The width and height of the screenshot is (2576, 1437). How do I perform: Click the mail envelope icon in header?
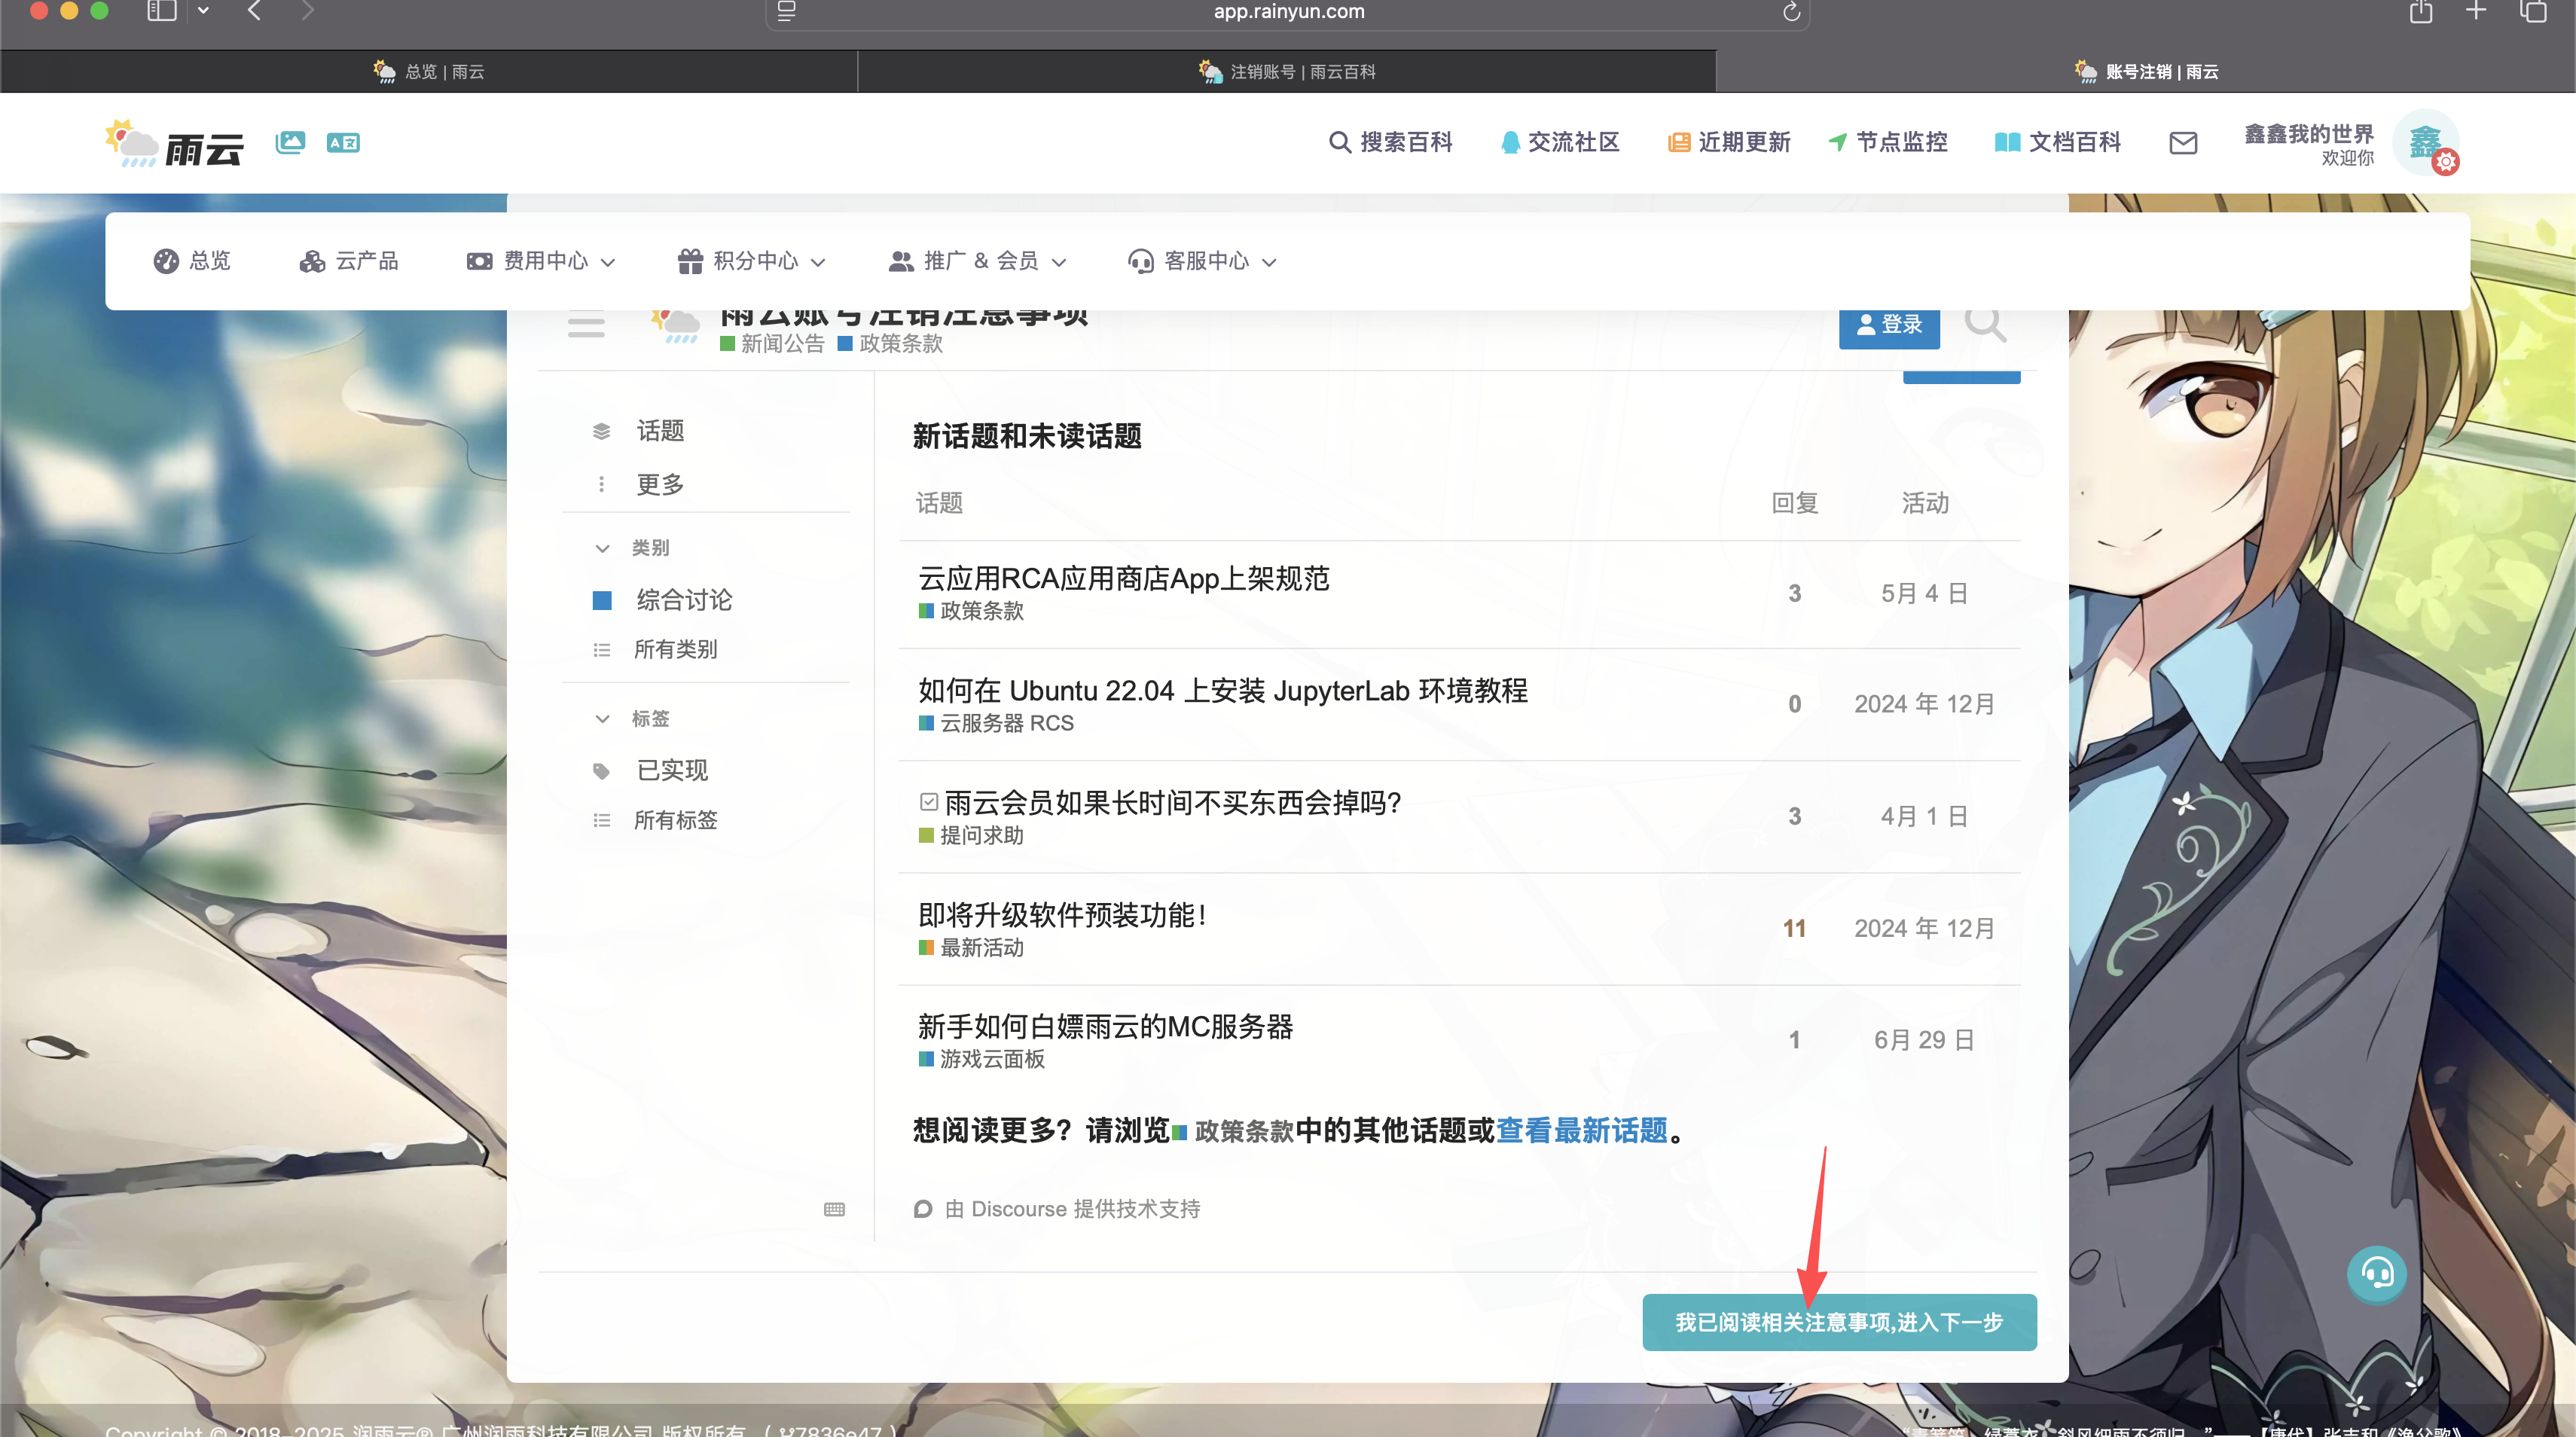pos(2183,143)
